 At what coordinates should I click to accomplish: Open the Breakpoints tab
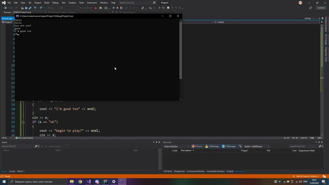[179, 171]
